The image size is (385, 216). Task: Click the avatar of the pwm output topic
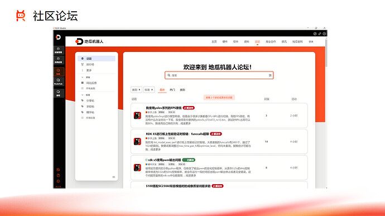click(137, 167)
